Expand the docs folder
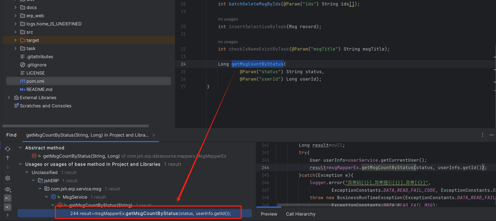 15,7
